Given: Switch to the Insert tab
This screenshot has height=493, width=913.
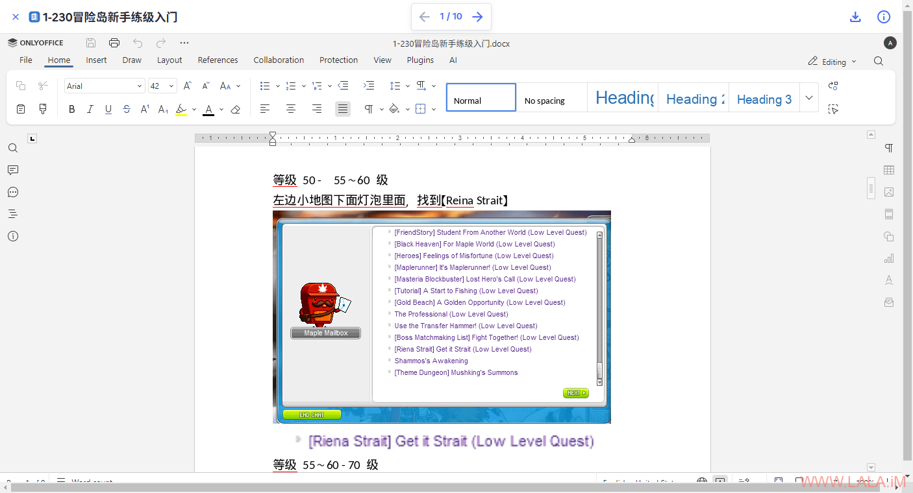Looking at the screenshot, I should 96,60.
